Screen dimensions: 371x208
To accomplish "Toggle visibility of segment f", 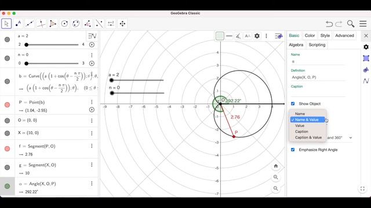I will [x=8, y=149].
